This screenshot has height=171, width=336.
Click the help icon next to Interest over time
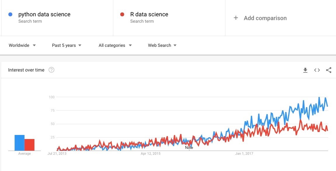coord(51,70)
